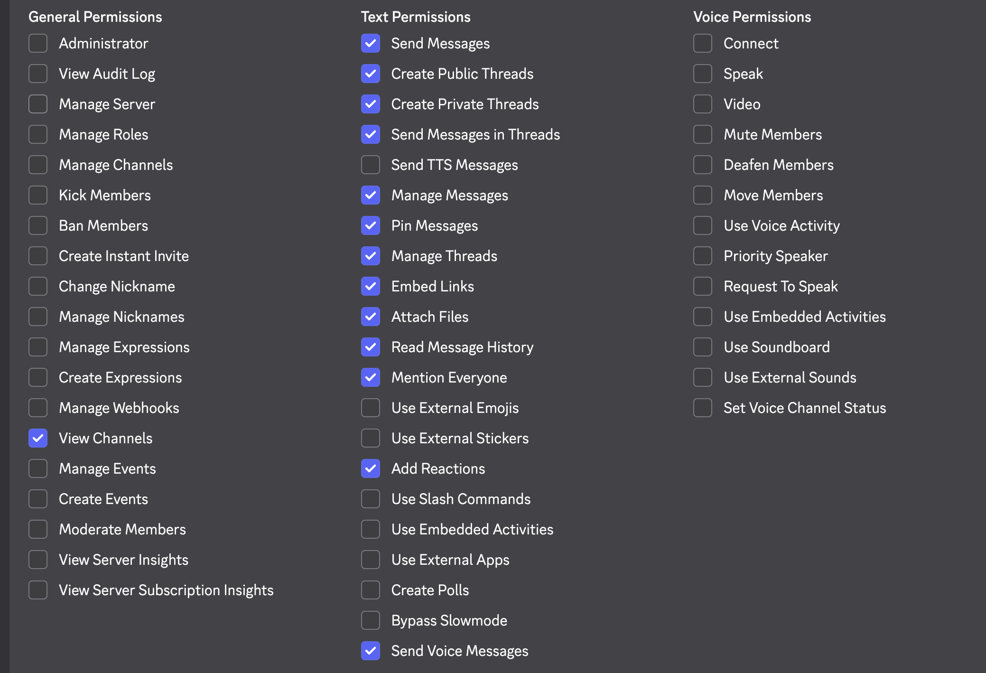Check View Audit Log

click(38, 74)
